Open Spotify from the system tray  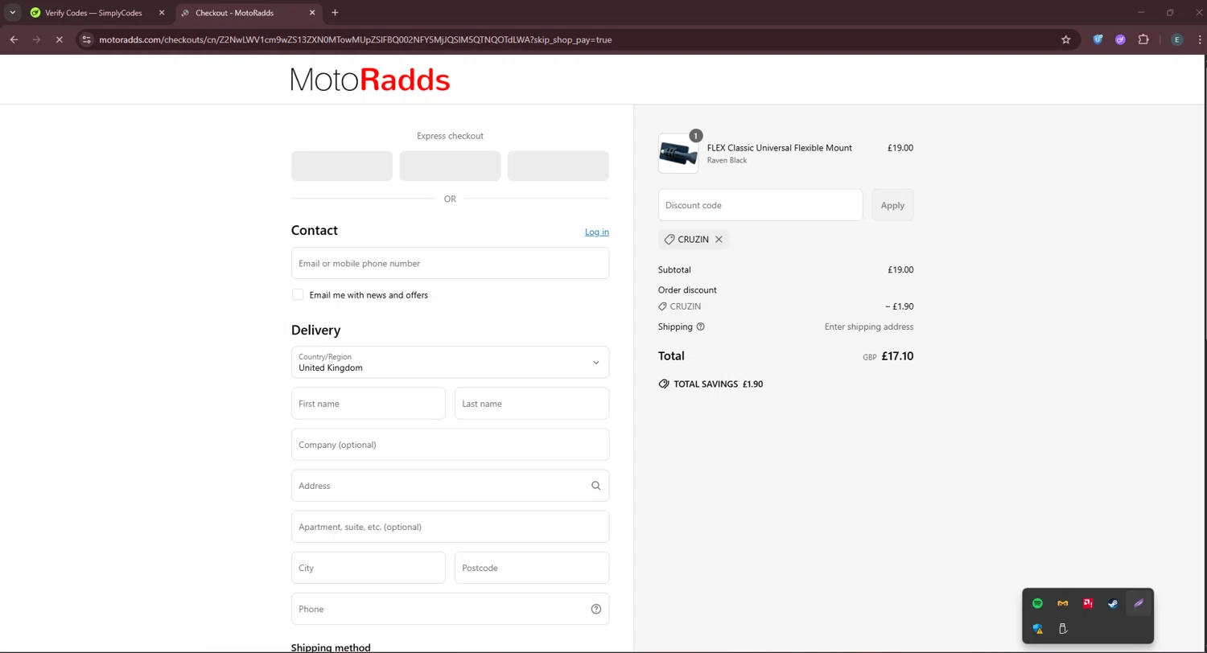[1037, 603]
